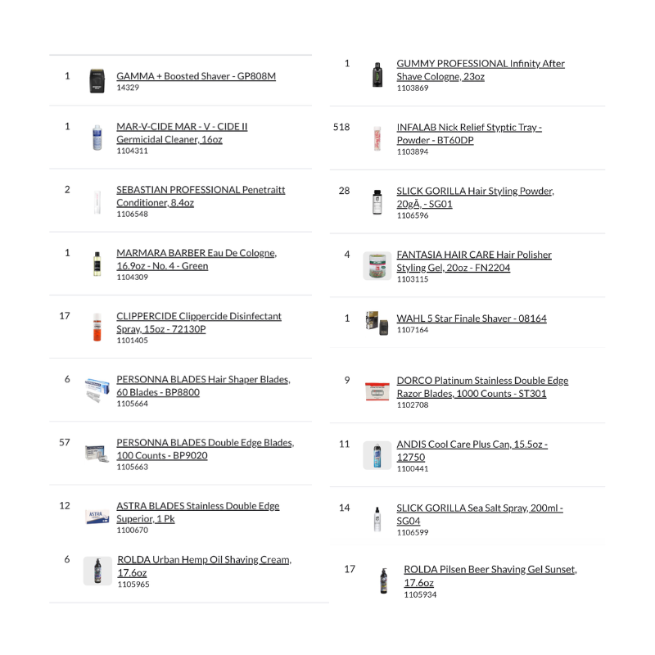
Task: Click the Wahl 5 Star Finale Shaver image
Action: [377, 321]
